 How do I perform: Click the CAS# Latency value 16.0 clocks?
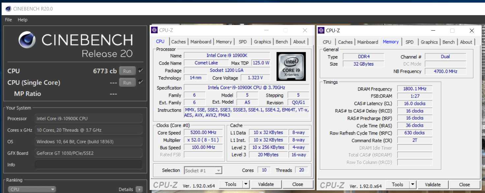click(x=414, y=103)
